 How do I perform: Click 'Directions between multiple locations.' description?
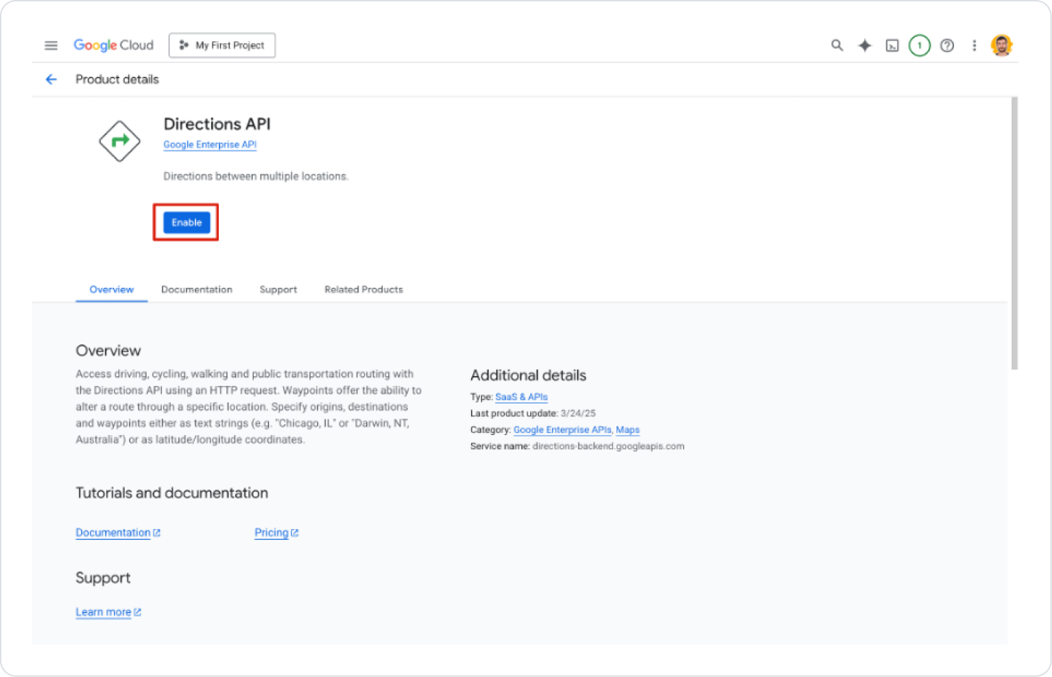tap(256, 176)
